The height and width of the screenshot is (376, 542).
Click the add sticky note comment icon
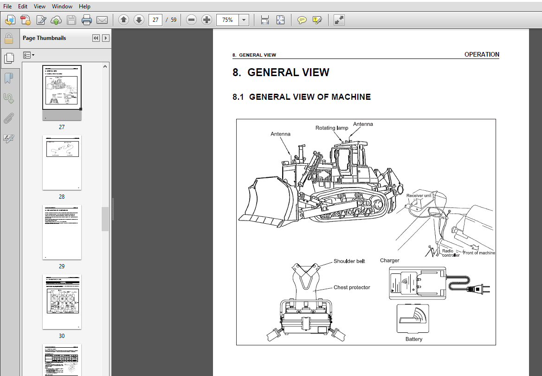(302, 20)
